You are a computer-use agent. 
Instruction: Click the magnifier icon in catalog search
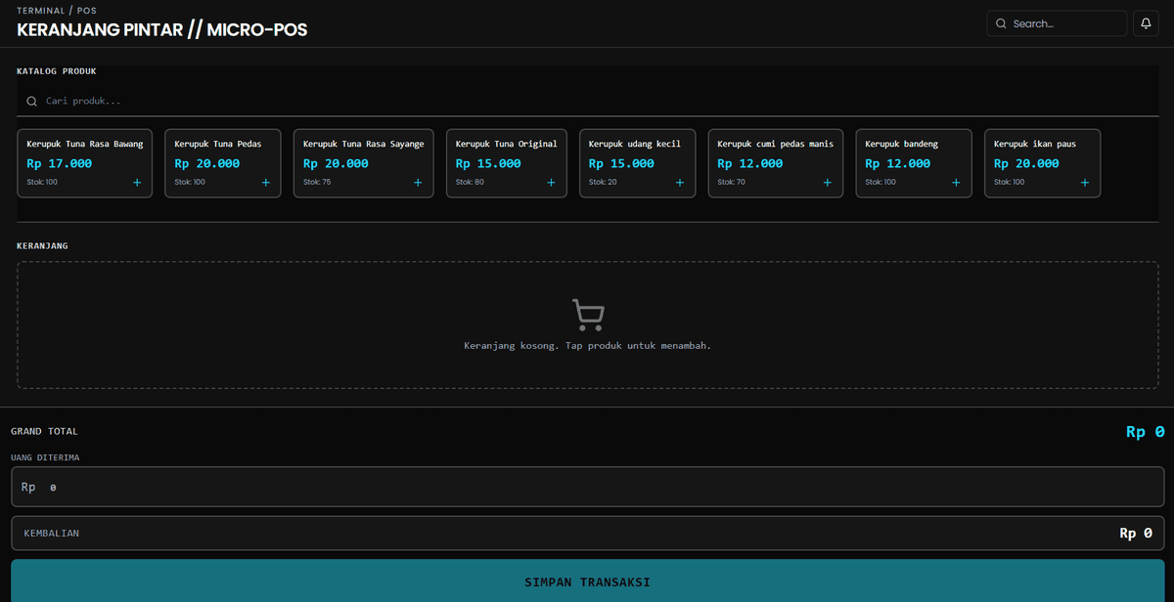(31, 102)
